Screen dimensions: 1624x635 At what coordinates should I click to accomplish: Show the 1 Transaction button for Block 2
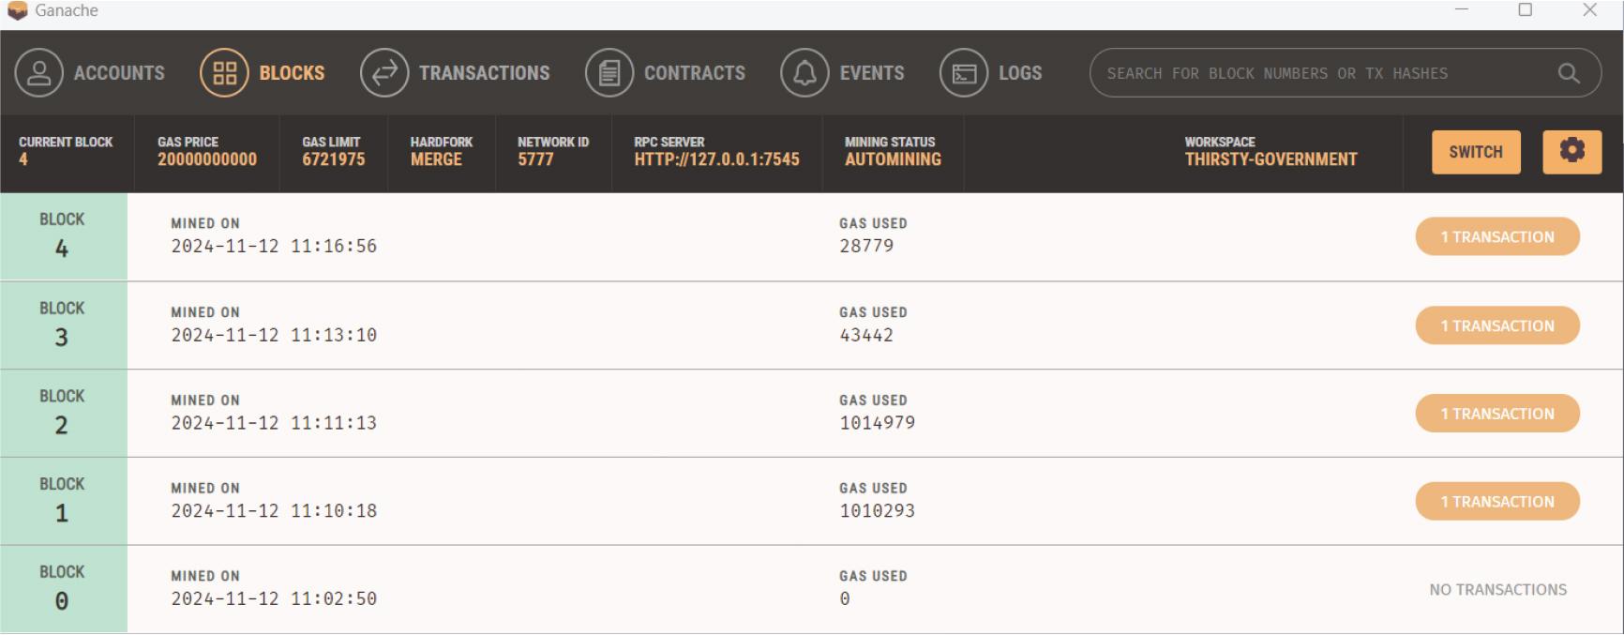tap(1496, 414)
